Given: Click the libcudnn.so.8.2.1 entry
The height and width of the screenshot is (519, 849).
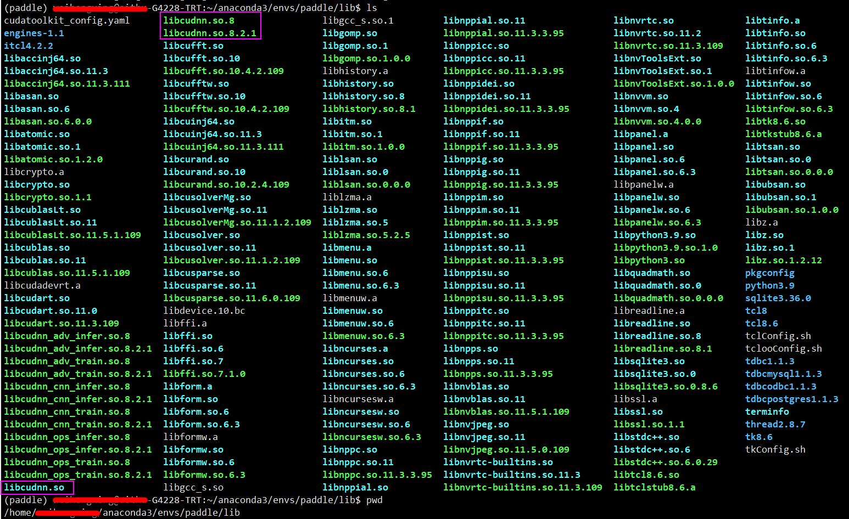Looking at the screenshot, I should (x=210, y=33).
